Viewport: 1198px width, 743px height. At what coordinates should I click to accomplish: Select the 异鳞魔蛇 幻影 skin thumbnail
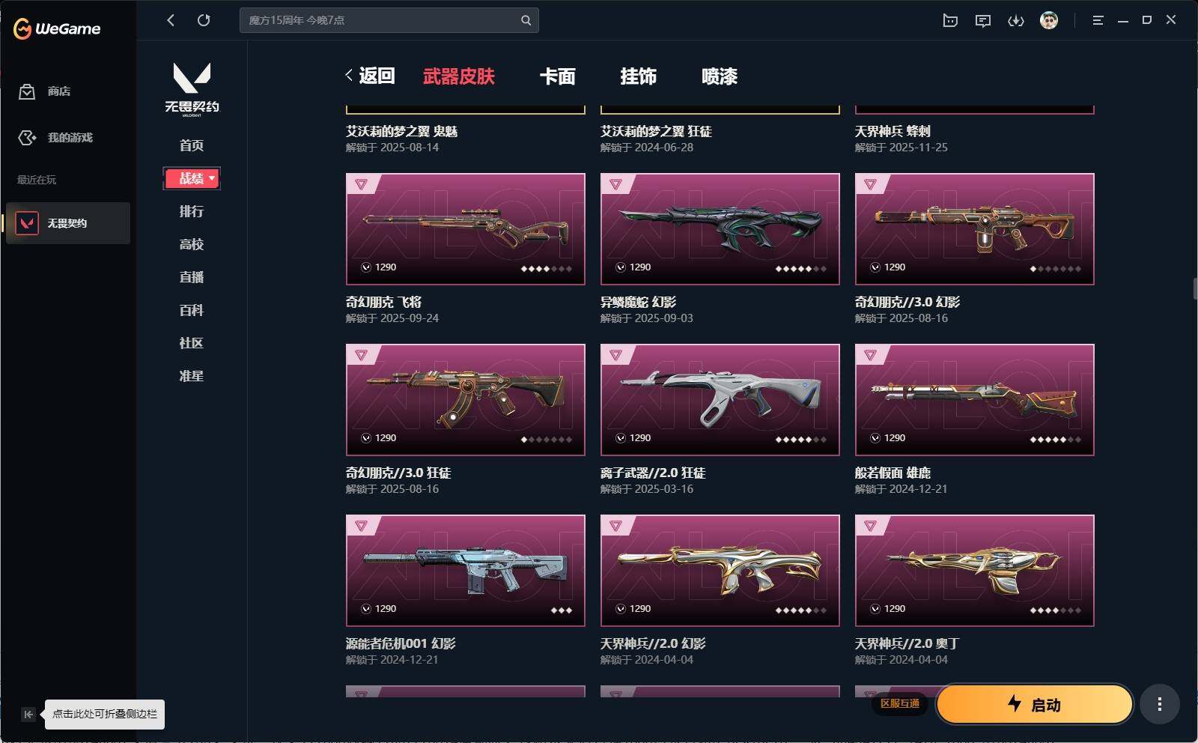[x=720, y=229]
